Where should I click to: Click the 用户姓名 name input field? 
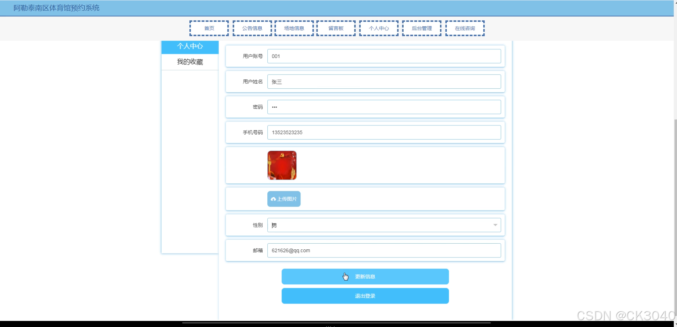[x=384, y=82]
